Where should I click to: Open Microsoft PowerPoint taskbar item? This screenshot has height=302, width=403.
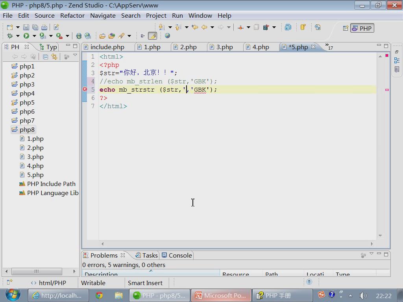(x=221, y=296)
